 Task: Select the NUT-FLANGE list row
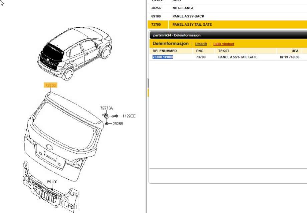pyautogui.click(x=227, y=8)
